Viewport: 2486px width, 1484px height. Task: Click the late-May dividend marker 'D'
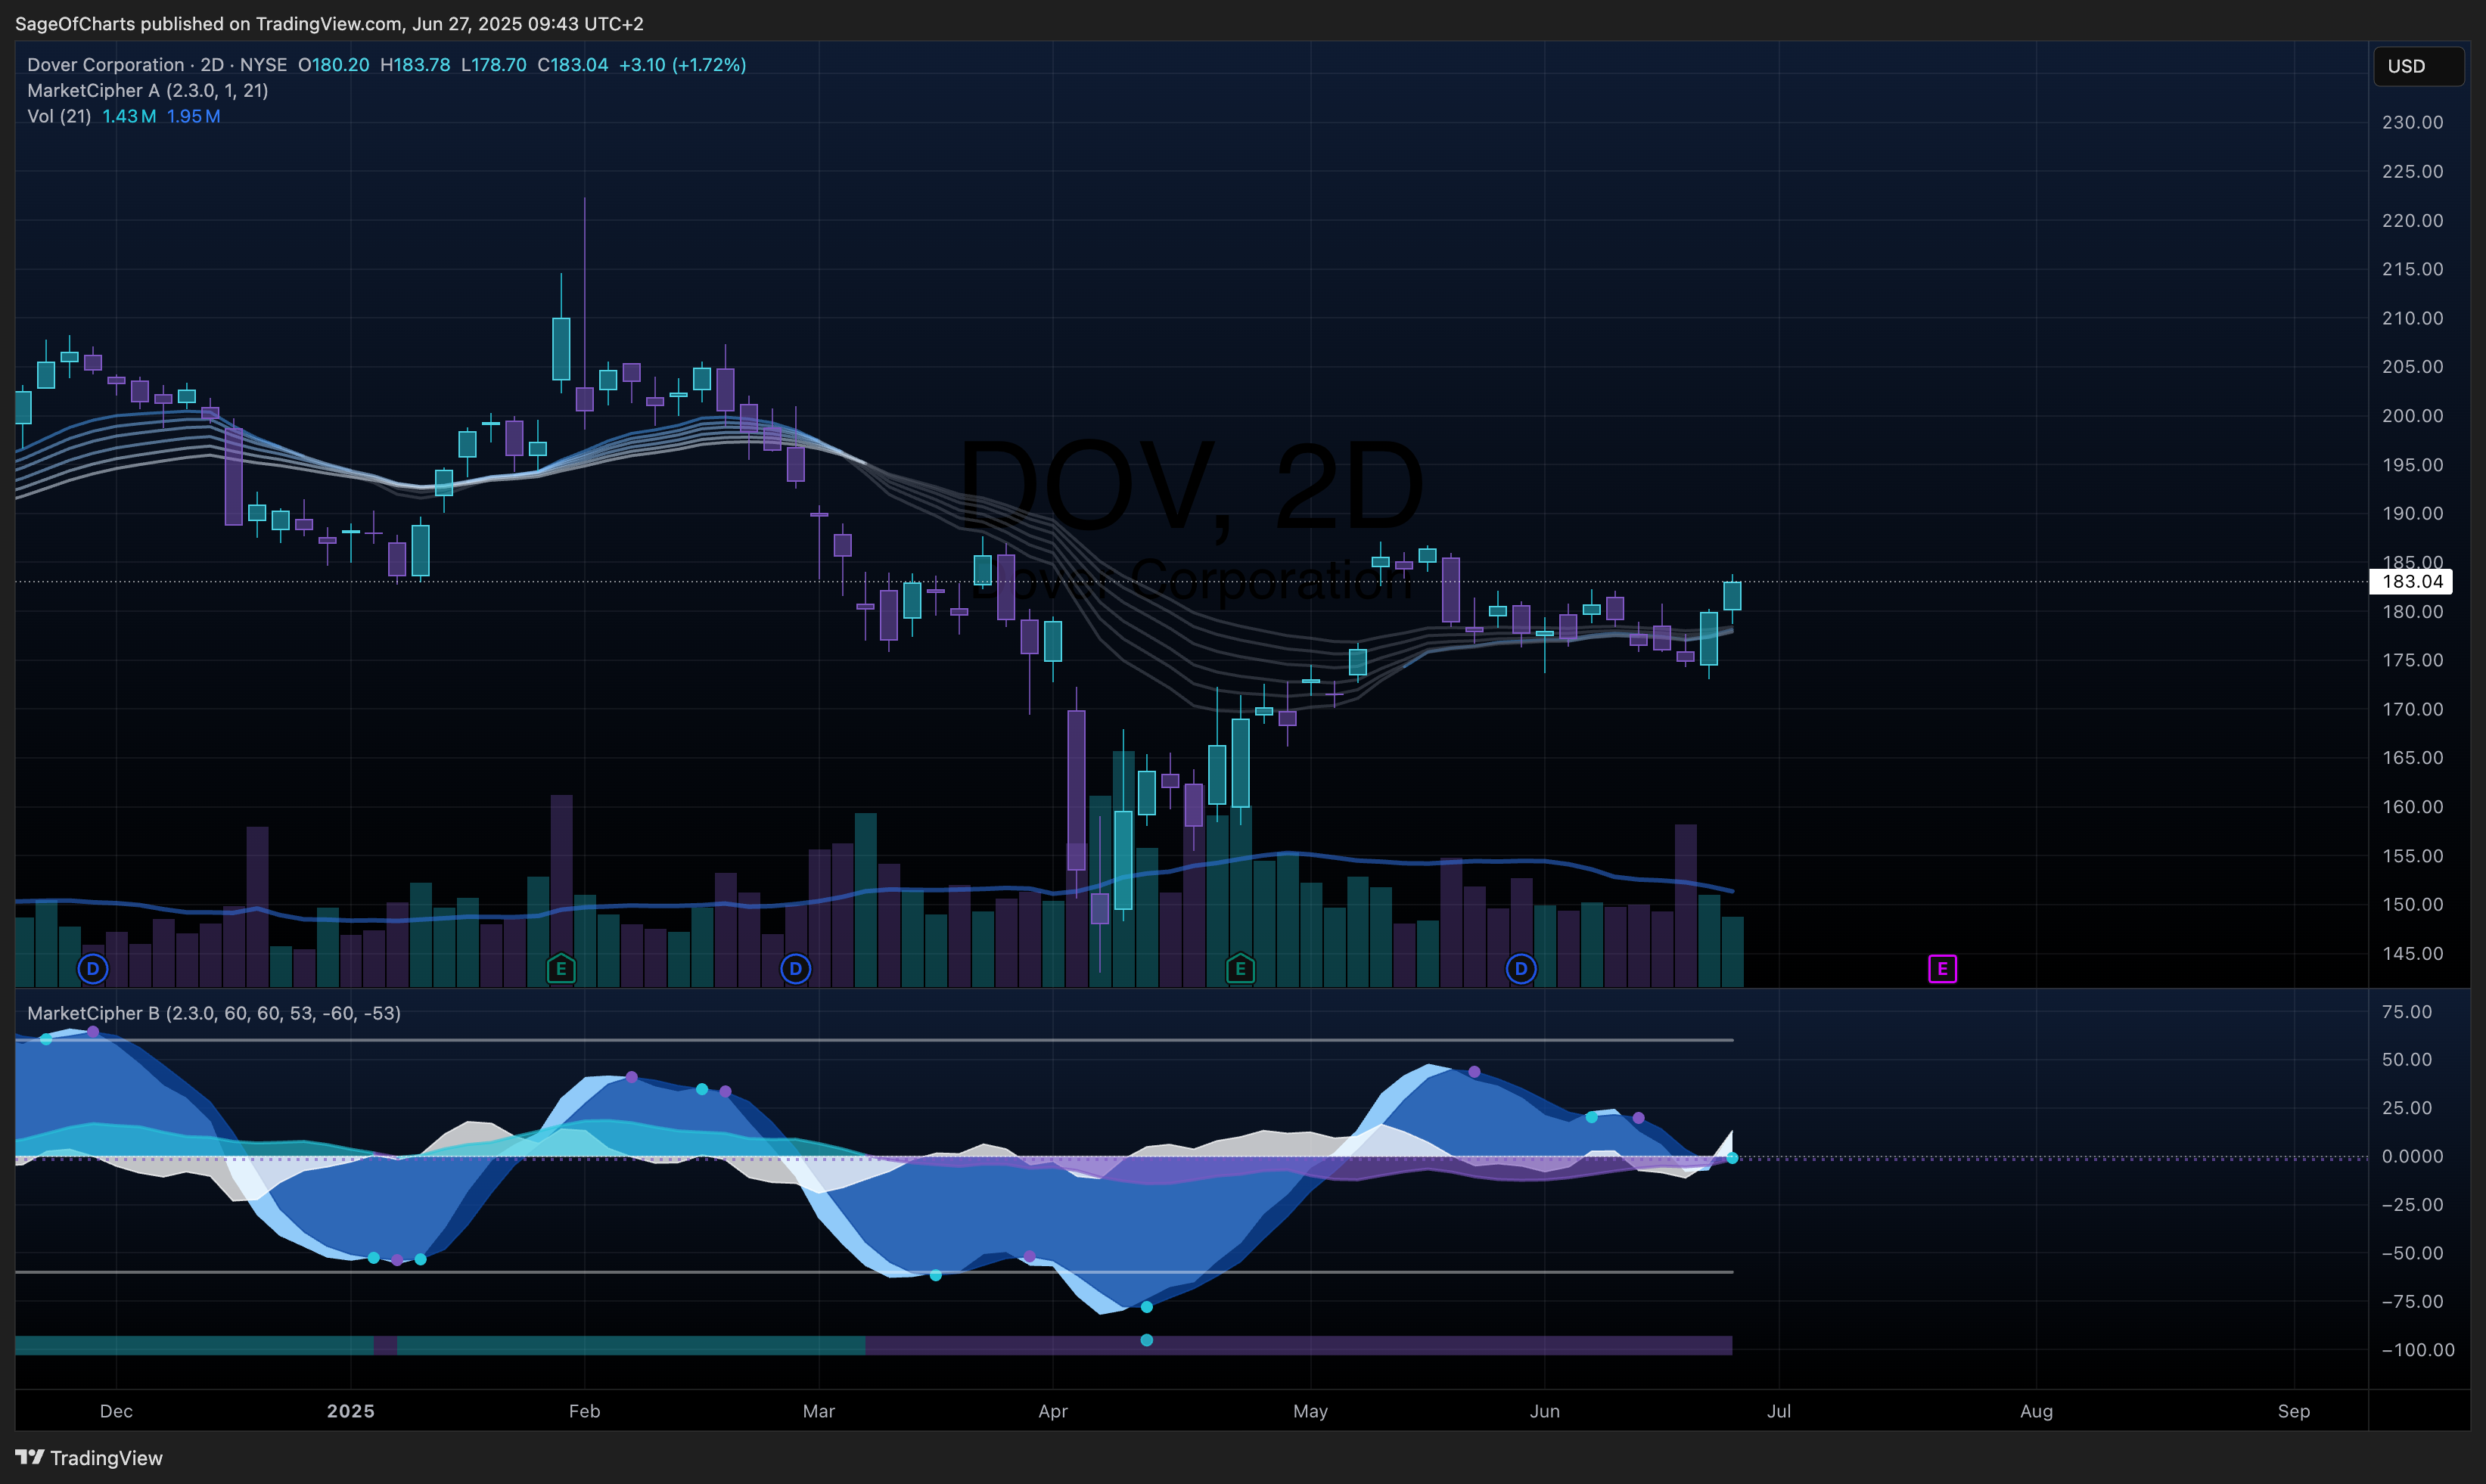coord(1520,968)
